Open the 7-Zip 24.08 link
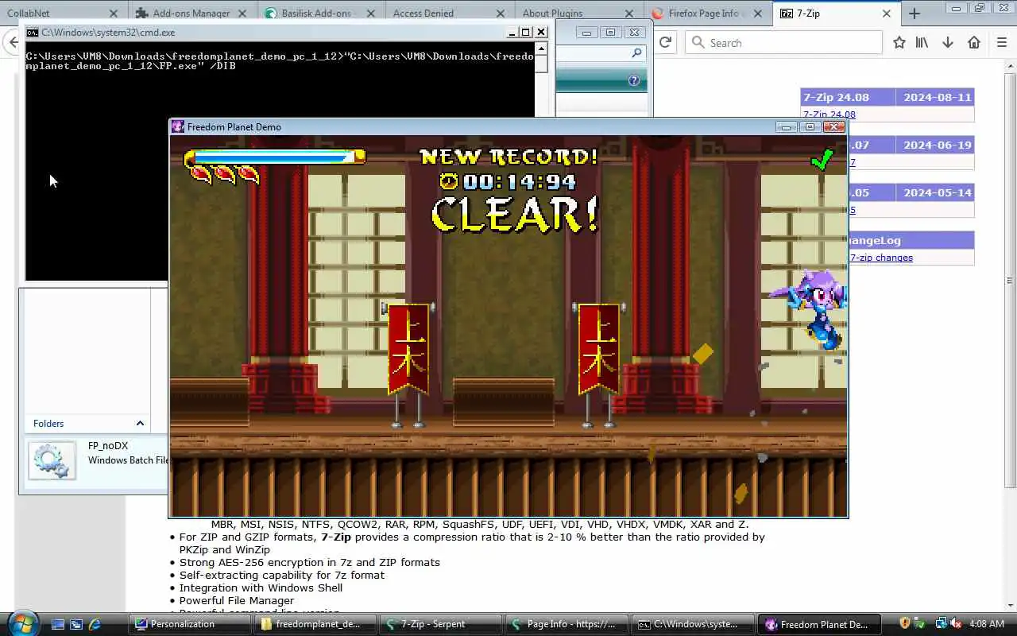 click(x=829, y=114)
